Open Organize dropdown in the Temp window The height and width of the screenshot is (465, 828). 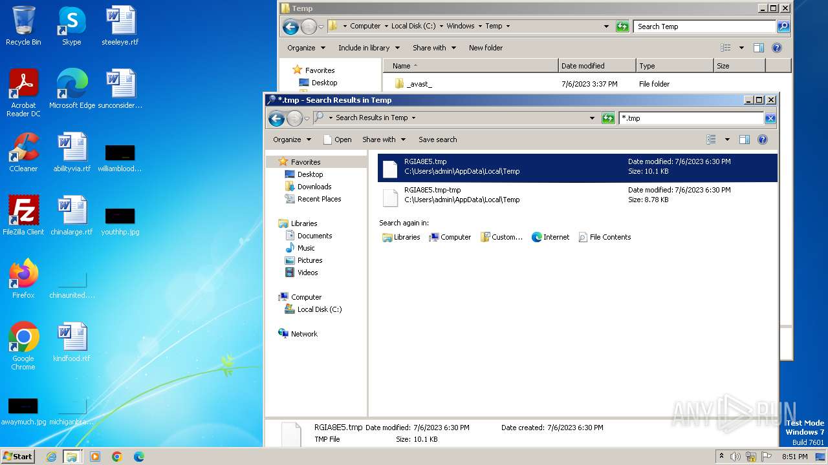pyautogui.click(x=306, y=48)
